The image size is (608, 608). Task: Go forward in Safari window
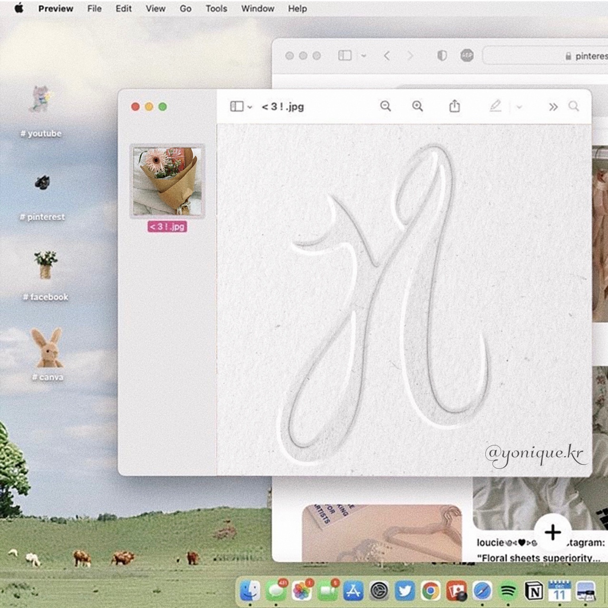pos(410,56)
